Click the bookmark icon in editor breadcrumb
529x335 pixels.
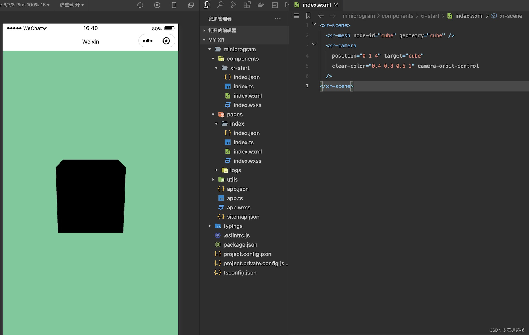pyautogui.click(x=308, y=16)
